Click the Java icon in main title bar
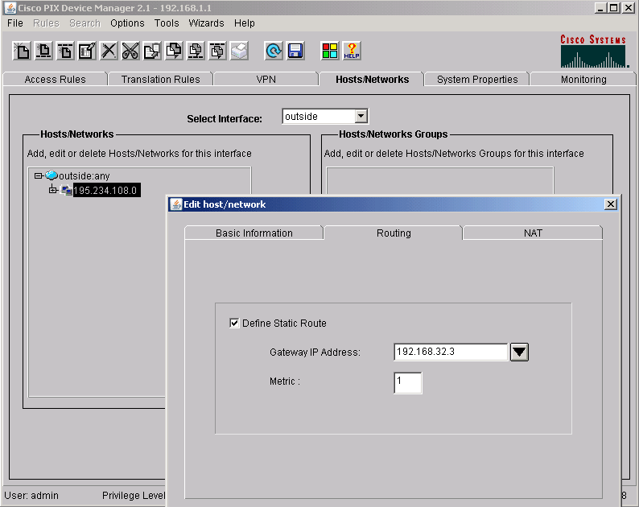 point(10,8)
